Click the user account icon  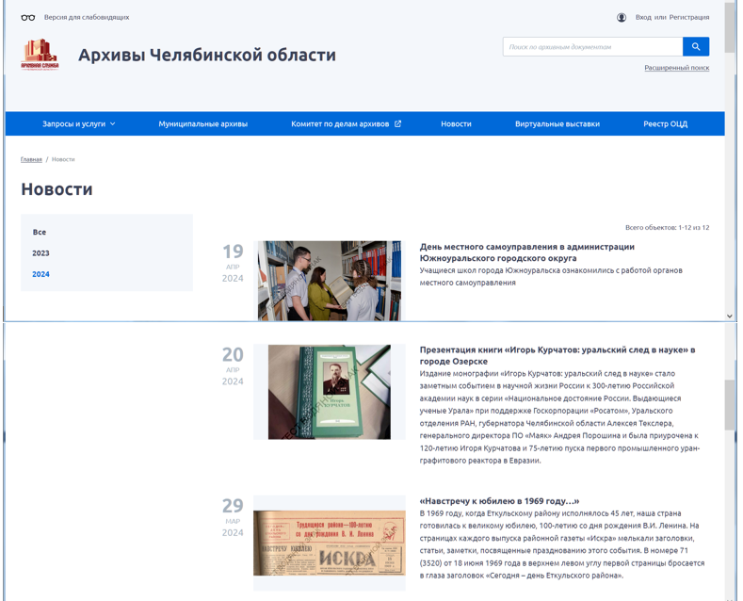[622, 17]
